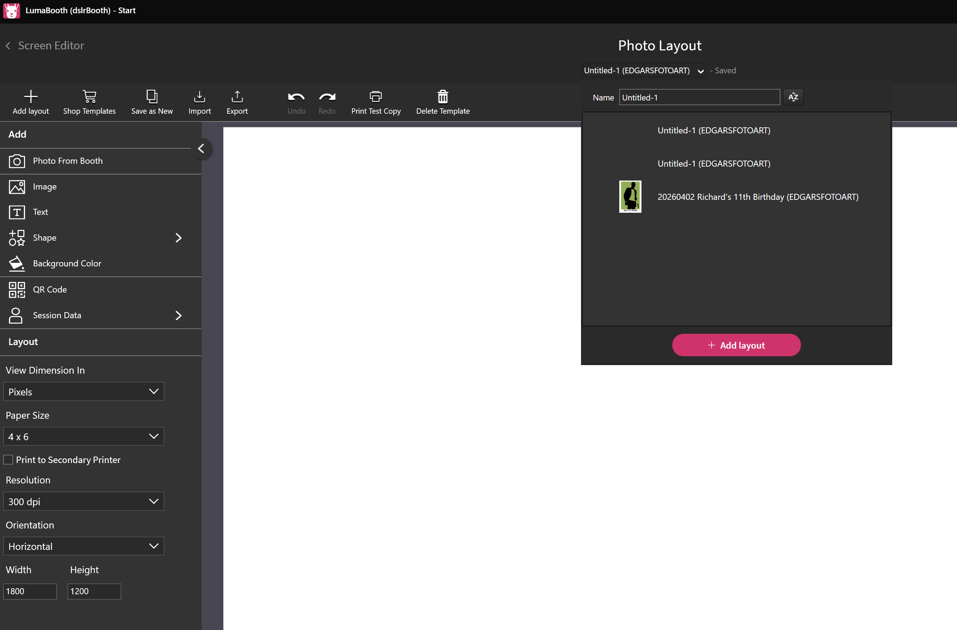This screenshot has height=630, width=957.
Task: Click the Undo arrow icon
Action: pos(296,97)
